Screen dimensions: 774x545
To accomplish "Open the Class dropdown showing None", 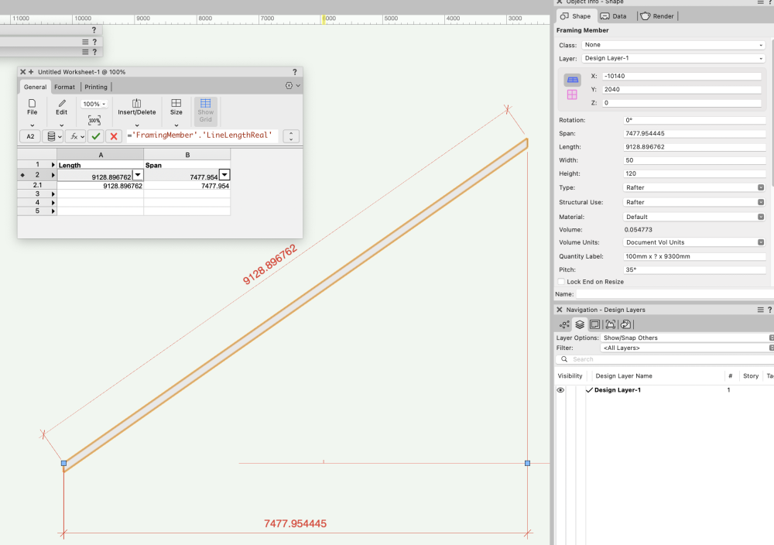I will click(x=673, y=44).
